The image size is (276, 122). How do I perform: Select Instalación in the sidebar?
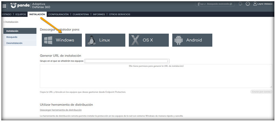pos(20,31)
